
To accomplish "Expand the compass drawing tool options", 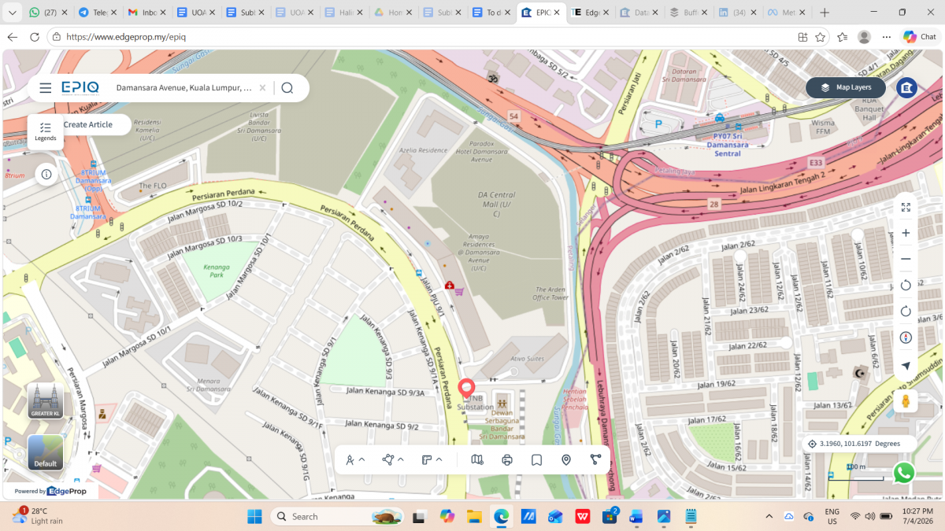I will point(355,460).
